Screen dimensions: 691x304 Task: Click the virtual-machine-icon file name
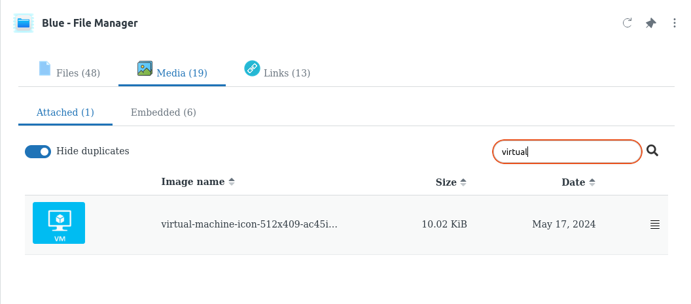point(249,224)
